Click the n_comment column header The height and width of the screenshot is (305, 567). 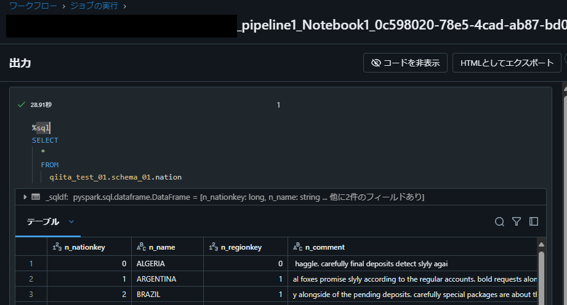pos(412,247)
